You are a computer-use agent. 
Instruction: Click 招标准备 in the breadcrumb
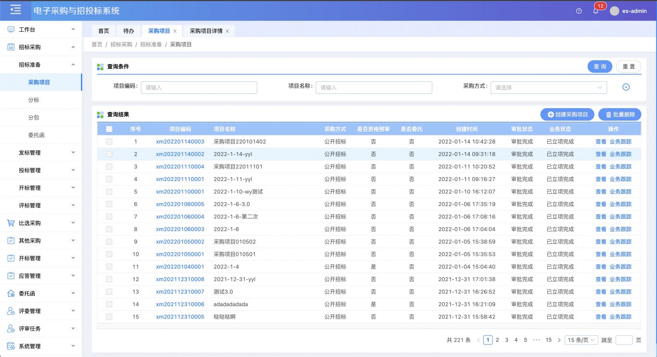pos(151,44)
